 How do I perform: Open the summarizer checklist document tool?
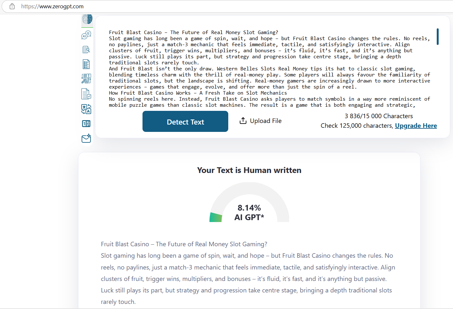click(x=86, y=64)
